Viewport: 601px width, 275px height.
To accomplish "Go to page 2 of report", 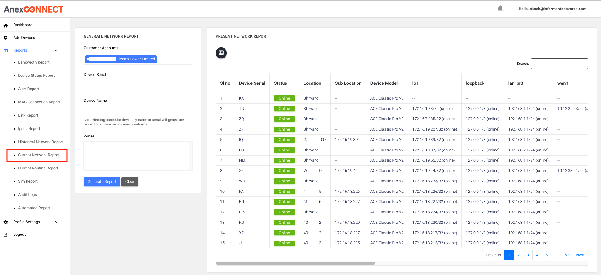I will pyautogui.click(x=518, y=255).
